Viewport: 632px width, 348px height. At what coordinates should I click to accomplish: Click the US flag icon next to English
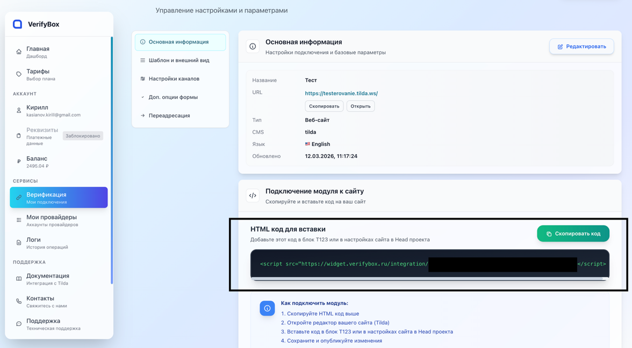click(307, 144)
